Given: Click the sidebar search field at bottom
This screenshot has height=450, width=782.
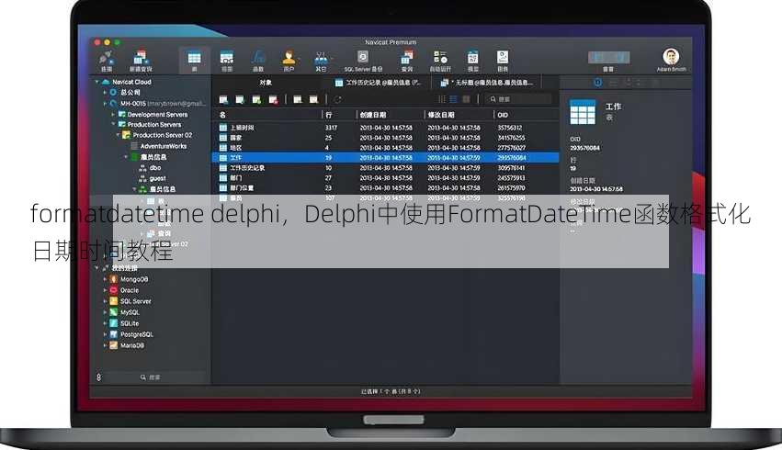Looking at the screenshot, I should click(154, 377).
